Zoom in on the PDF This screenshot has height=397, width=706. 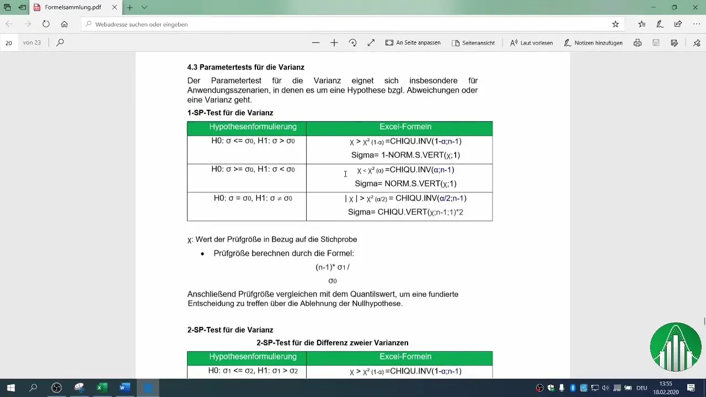(334, 42)
